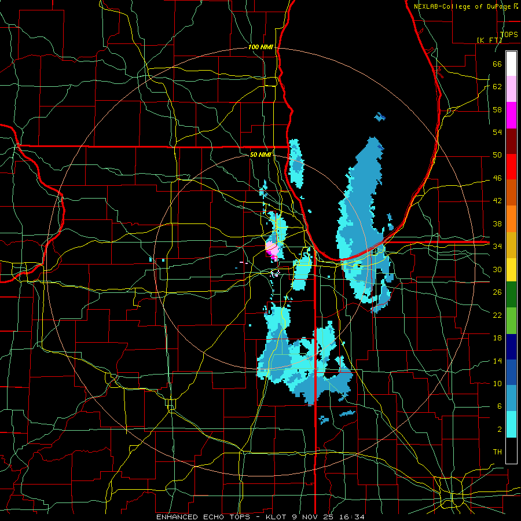Click the legend value "42"

coord(497,201)
